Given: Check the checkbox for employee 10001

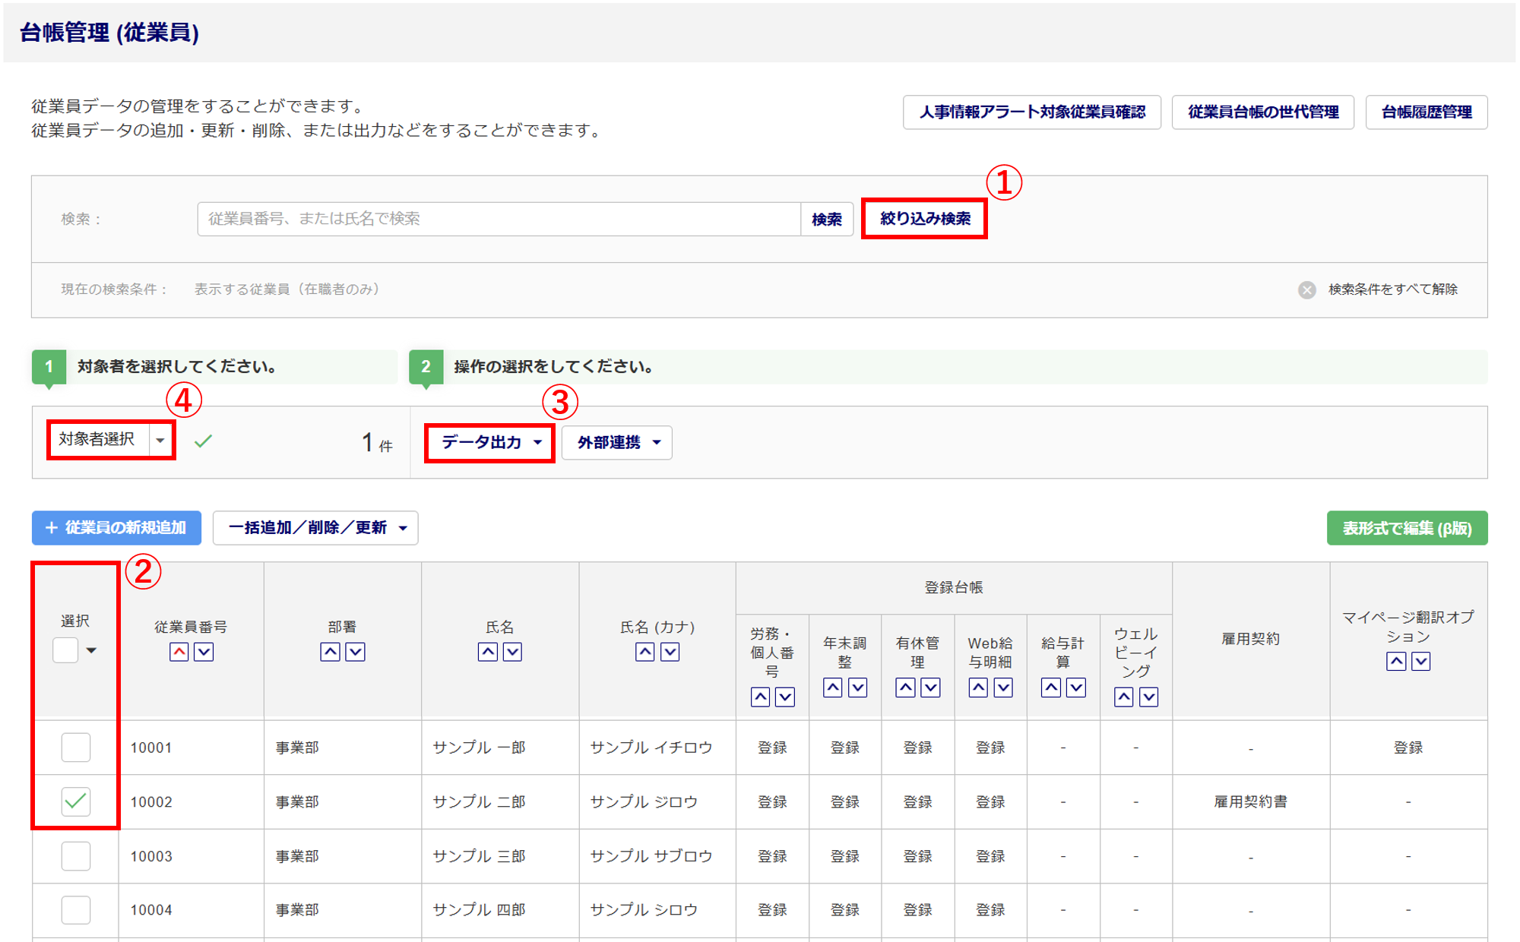Looking at the screenshot, I should click(x=76, y=748).
